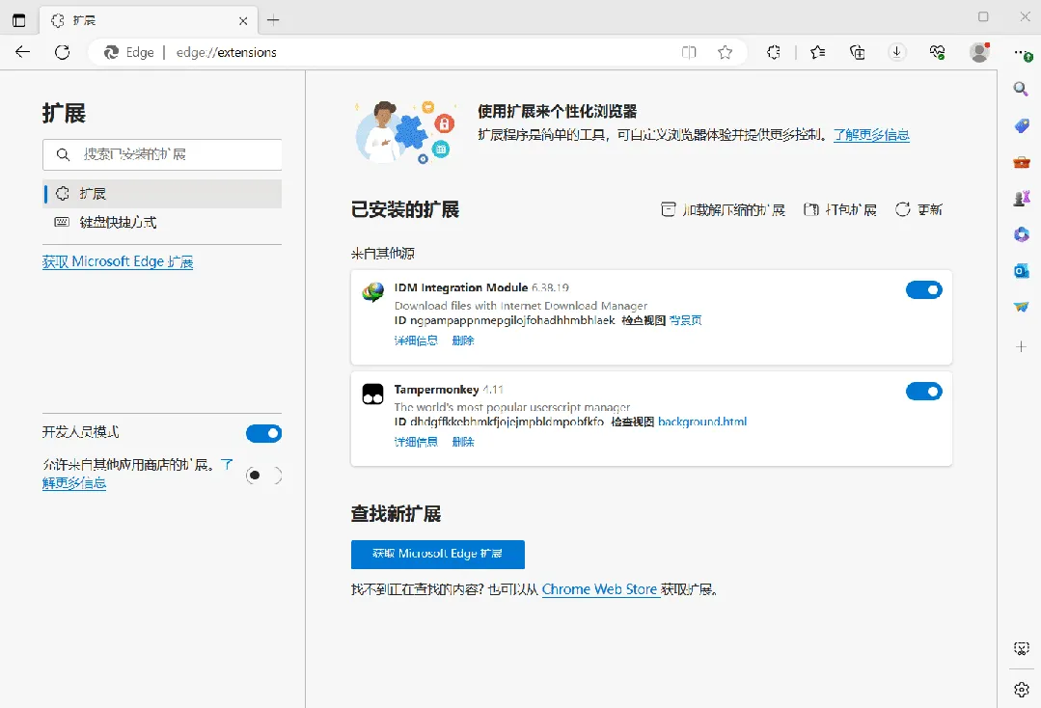1041x708 pixels.
Task: Open Tampermonkey background.html link
Action: click(x=701, y=422)
